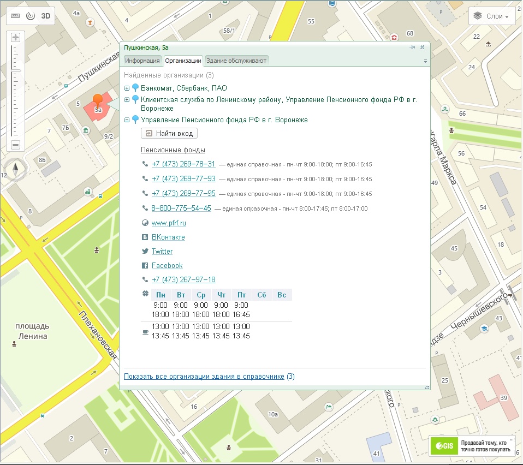Image resolution: width=523 pixels, height=465 pixels.
Task: Switch the map to 3D mode
Action: coord(46,16)
